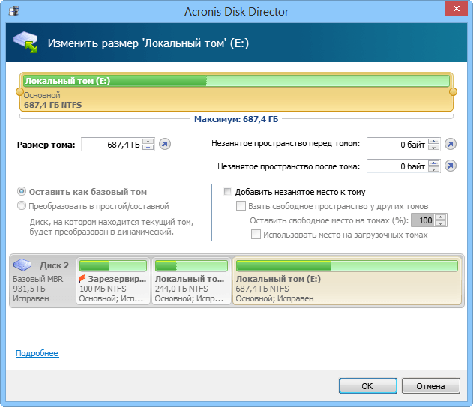Click the 'Максимум: 687,4 ГБ' label
The width and height of the screenshot is (473, 407).
(236, 119)
